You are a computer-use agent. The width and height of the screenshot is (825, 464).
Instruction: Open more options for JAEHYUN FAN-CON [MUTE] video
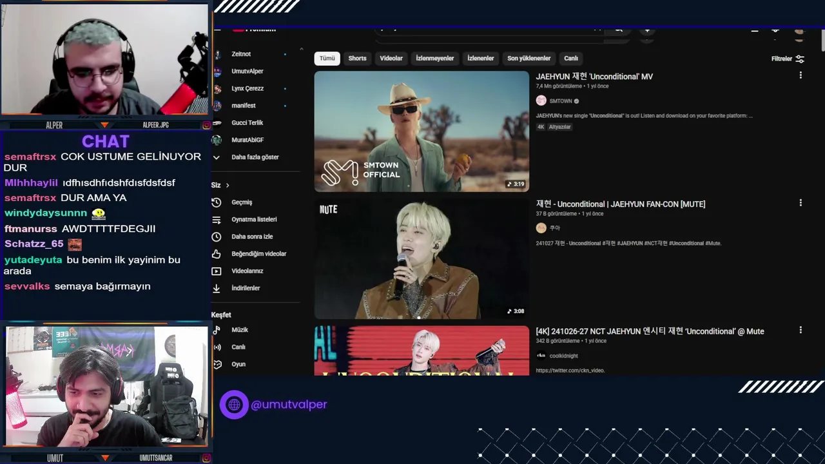click(801, 203)
